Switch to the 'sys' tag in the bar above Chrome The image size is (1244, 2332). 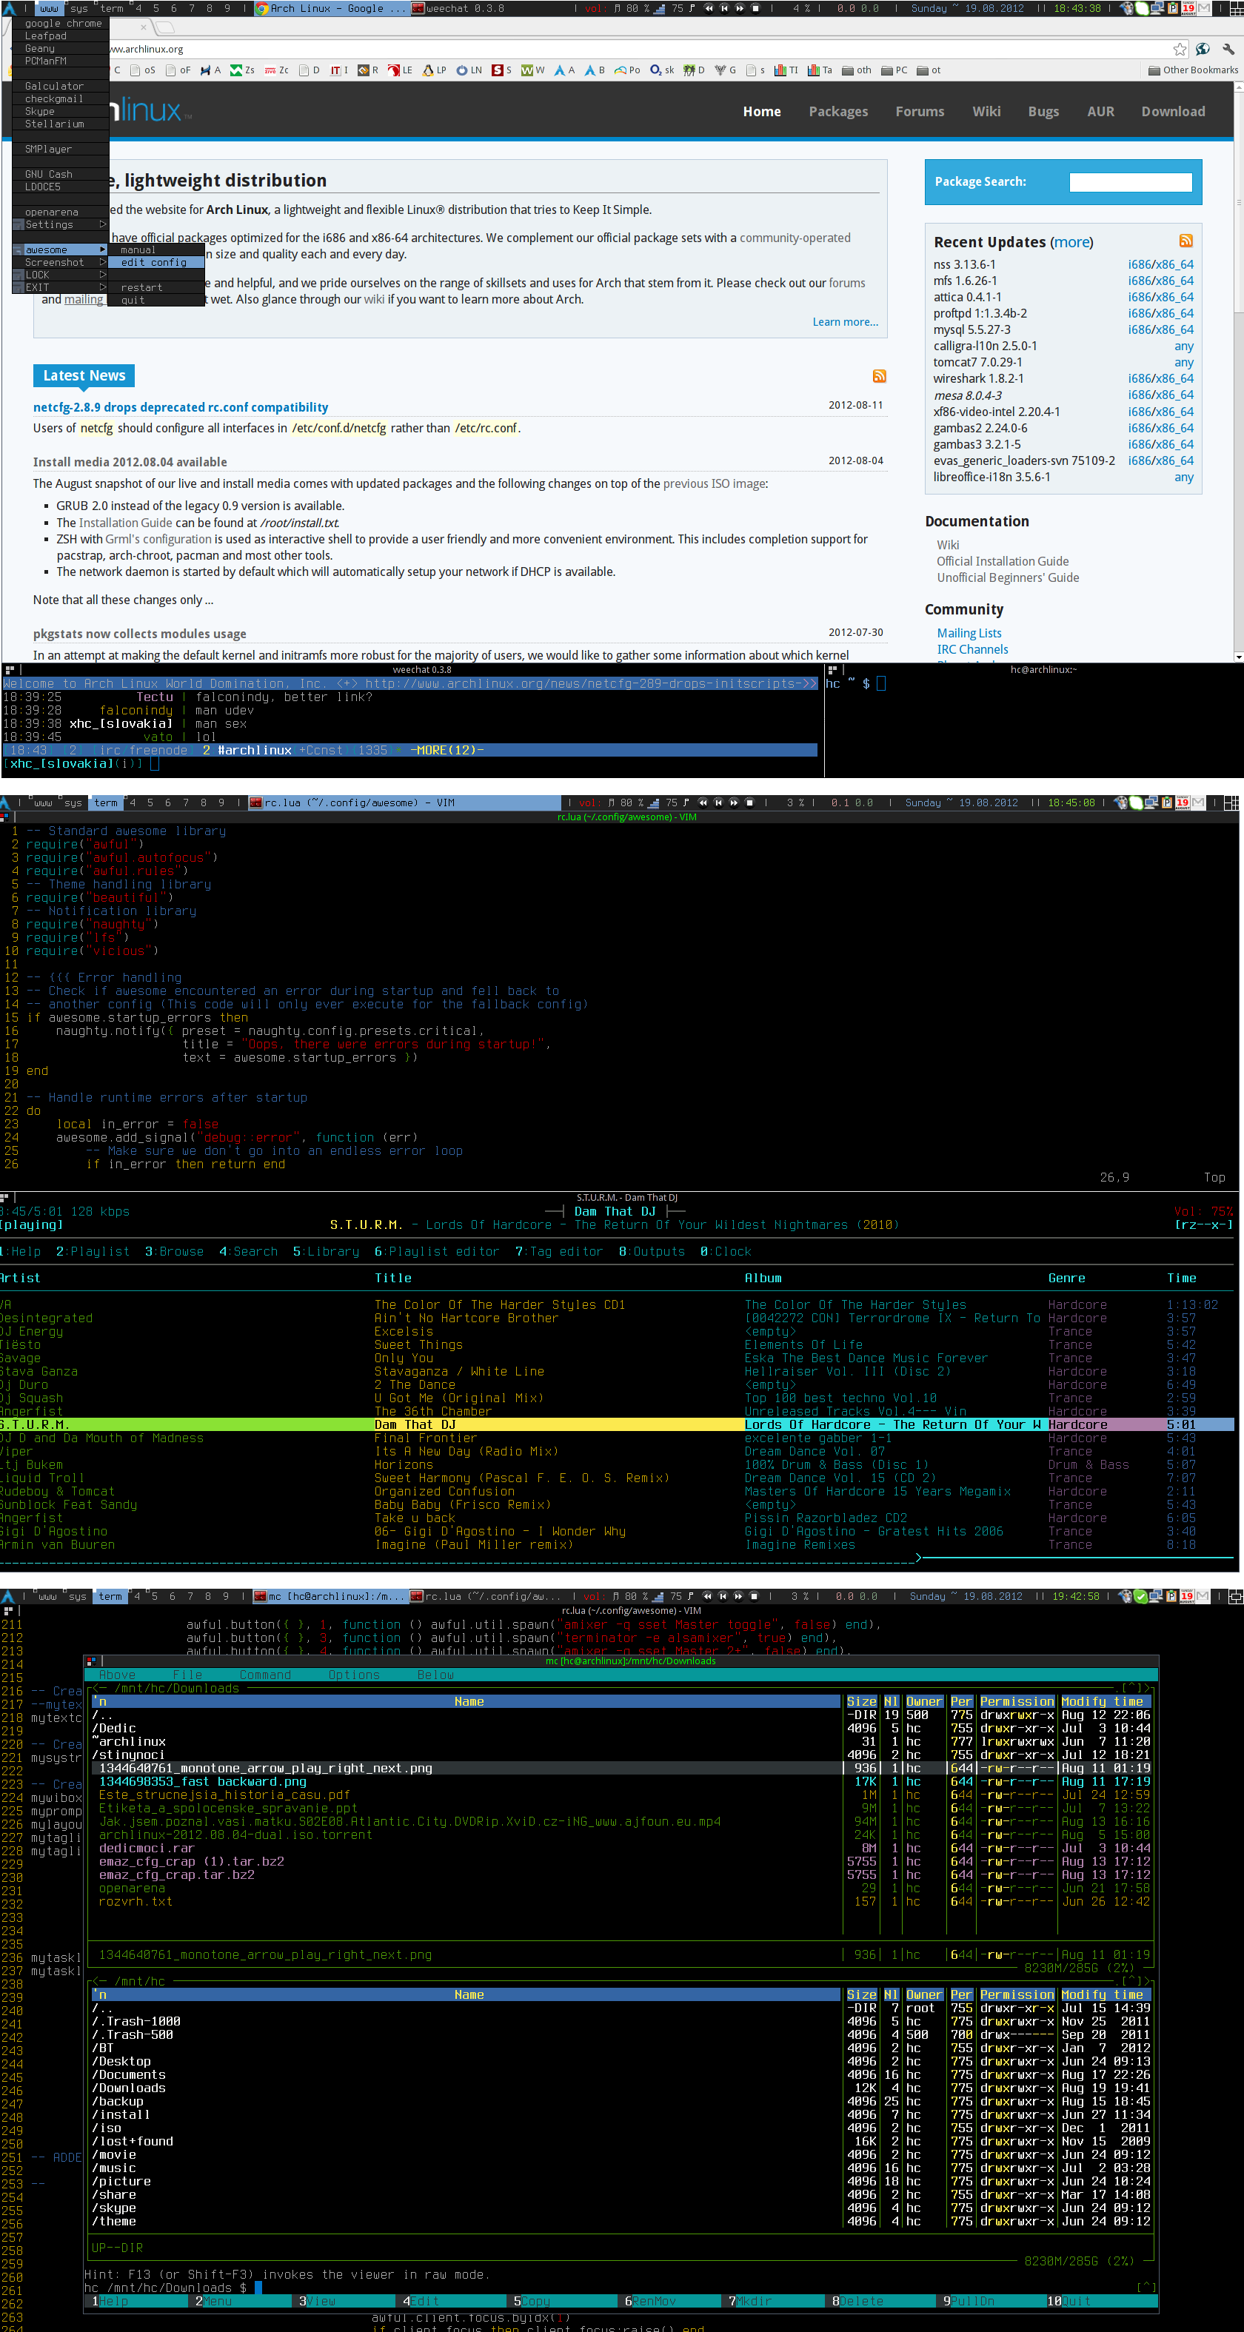[80, 8]
